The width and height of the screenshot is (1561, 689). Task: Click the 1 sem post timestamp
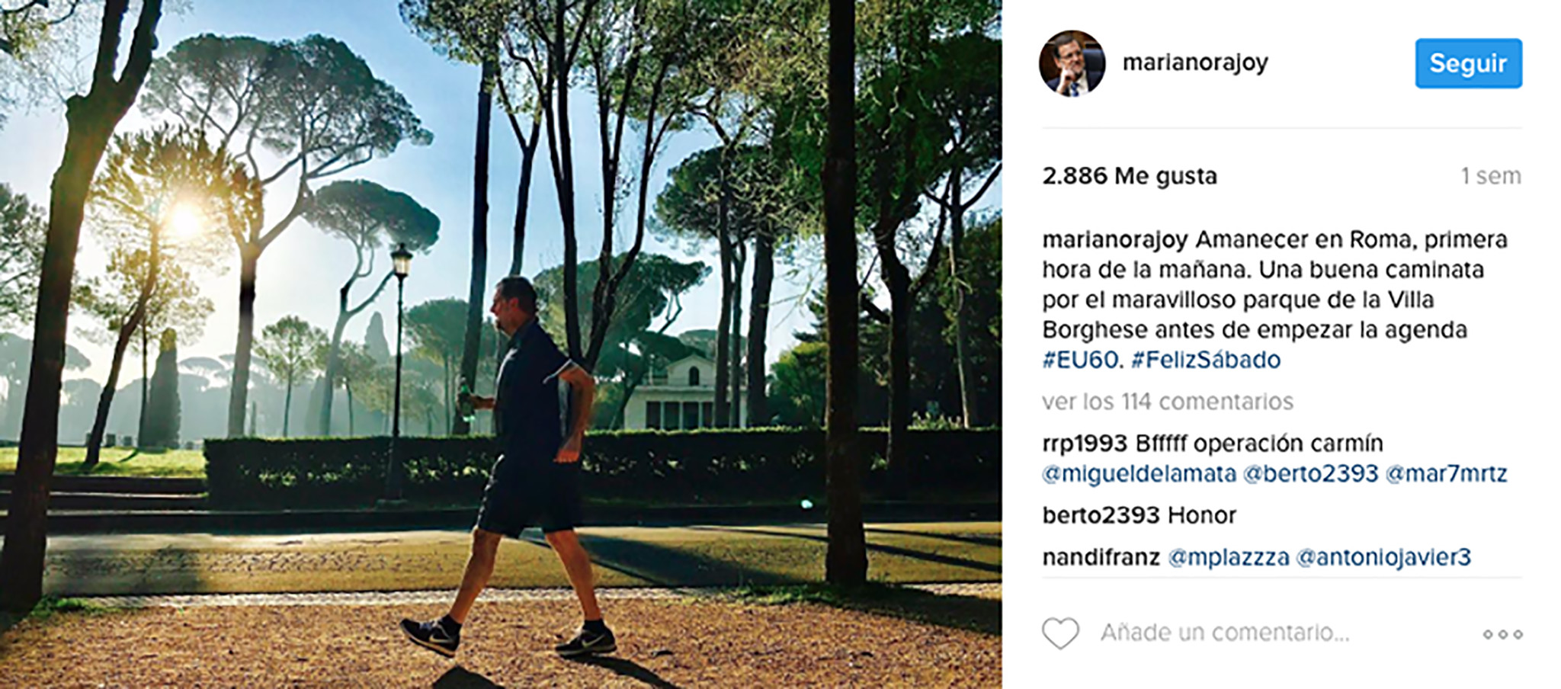(1491, 176)
